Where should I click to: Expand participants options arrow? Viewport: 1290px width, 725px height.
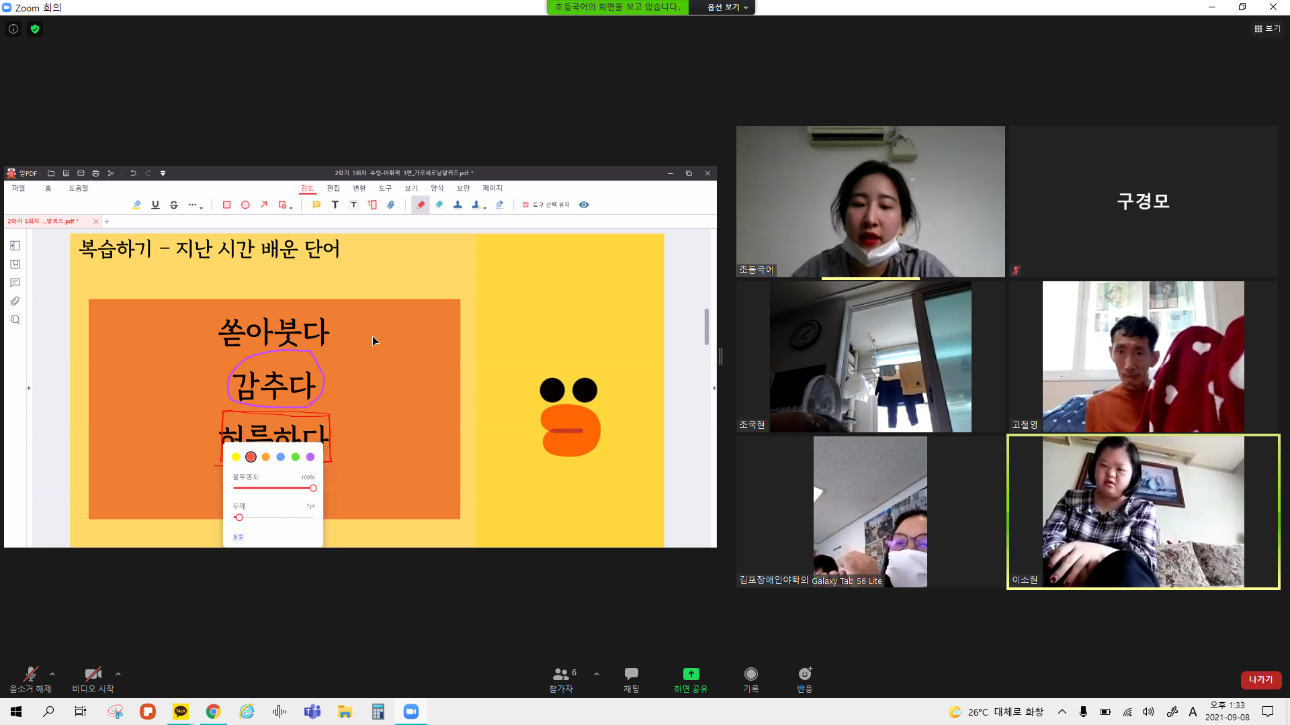click(597, 674)
